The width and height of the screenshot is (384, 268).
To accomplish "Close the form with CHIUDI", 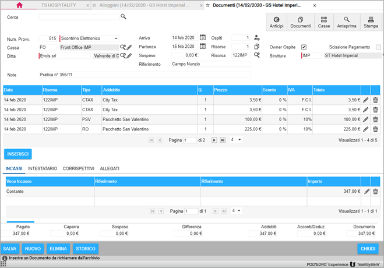I will [368, 249].
